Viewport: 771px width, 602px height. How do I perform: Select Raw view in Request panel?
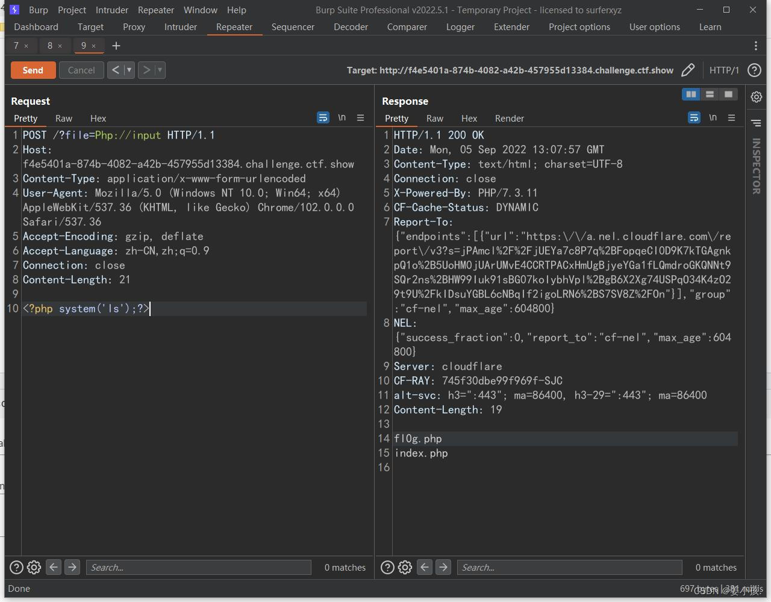click(x=64, y=119)
